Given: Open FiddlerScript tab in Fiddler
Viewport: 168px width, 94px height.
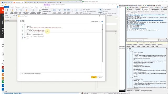Looking at the screenshot, I should click(144, 8).
